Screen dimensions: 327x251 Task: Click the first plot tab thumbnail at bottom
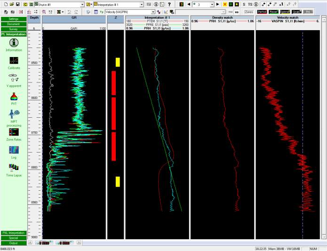44,243
